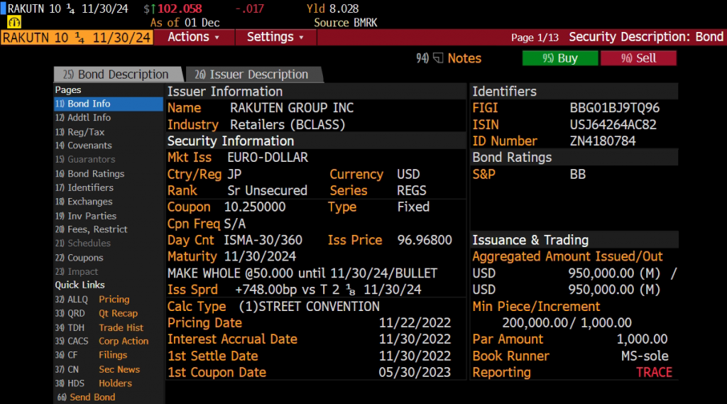
Task: Click the Industry value Retailers (BCLASS)
Action: coord(288,125)
